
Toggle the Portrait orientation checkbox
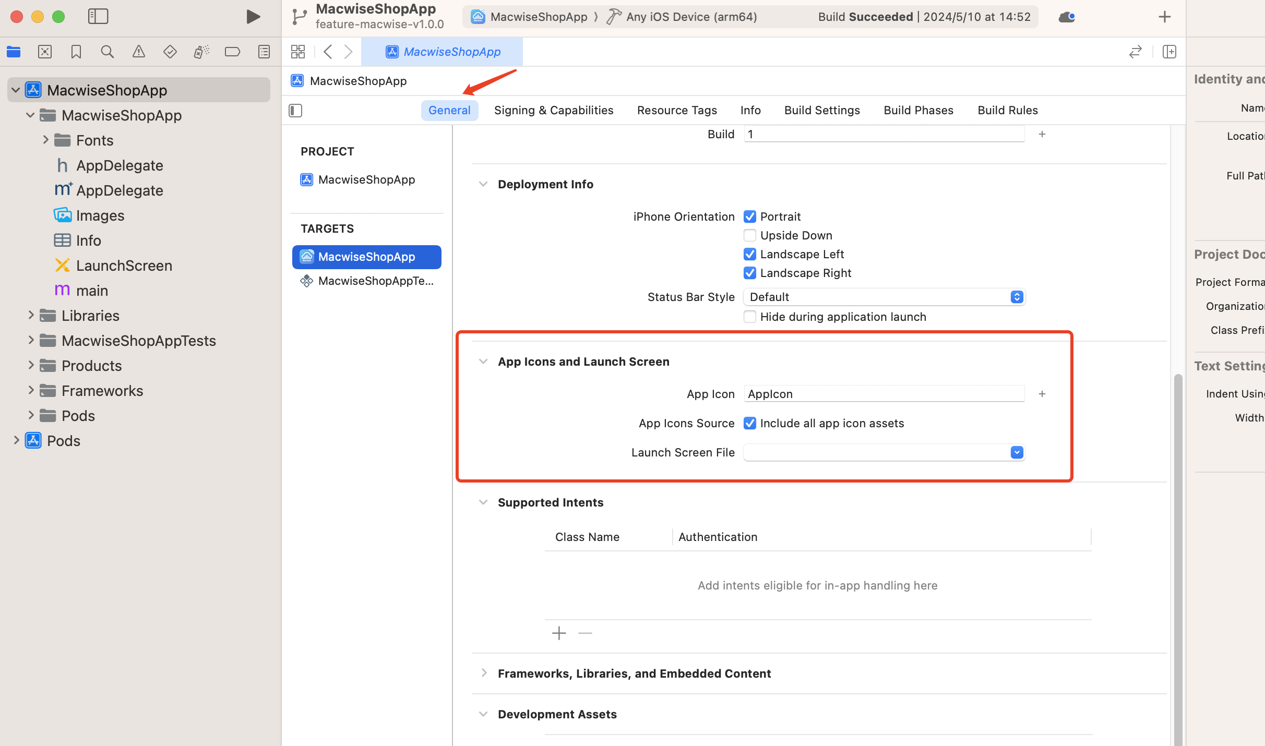click(x=750, y=216)
